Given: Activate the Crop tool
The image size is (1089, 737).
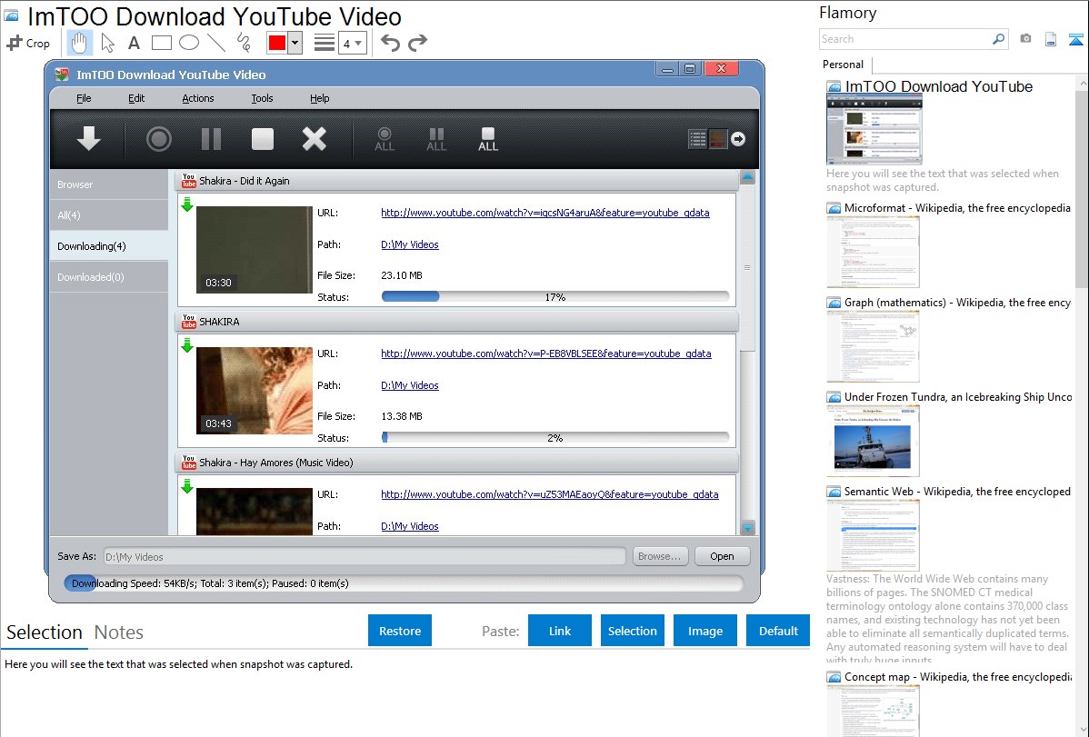Looking at the screenshot, I should [28, 43].
